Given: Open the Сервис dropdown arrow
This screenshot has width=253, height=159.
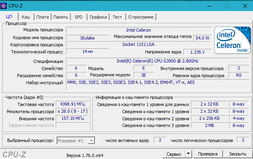Looking at the screenshot, I should click(188, 154).
